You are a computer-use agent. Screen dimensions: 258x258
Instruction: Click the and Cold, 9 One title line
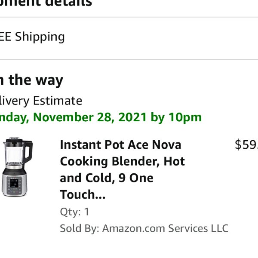tap(107, 178)
